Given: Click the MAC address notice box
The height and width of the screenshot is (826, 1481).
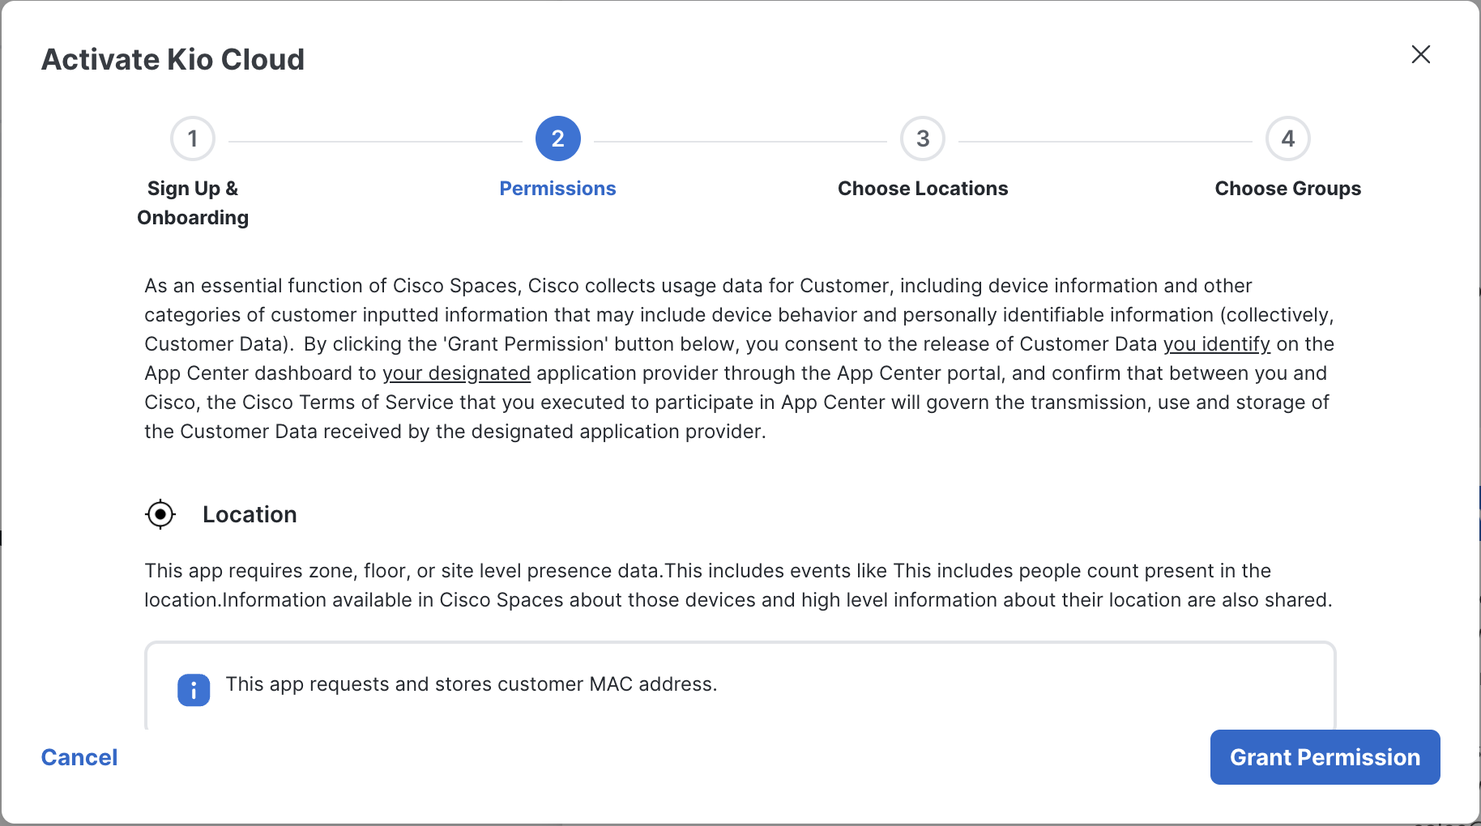Looking at the screenshot, I should 739,685.
